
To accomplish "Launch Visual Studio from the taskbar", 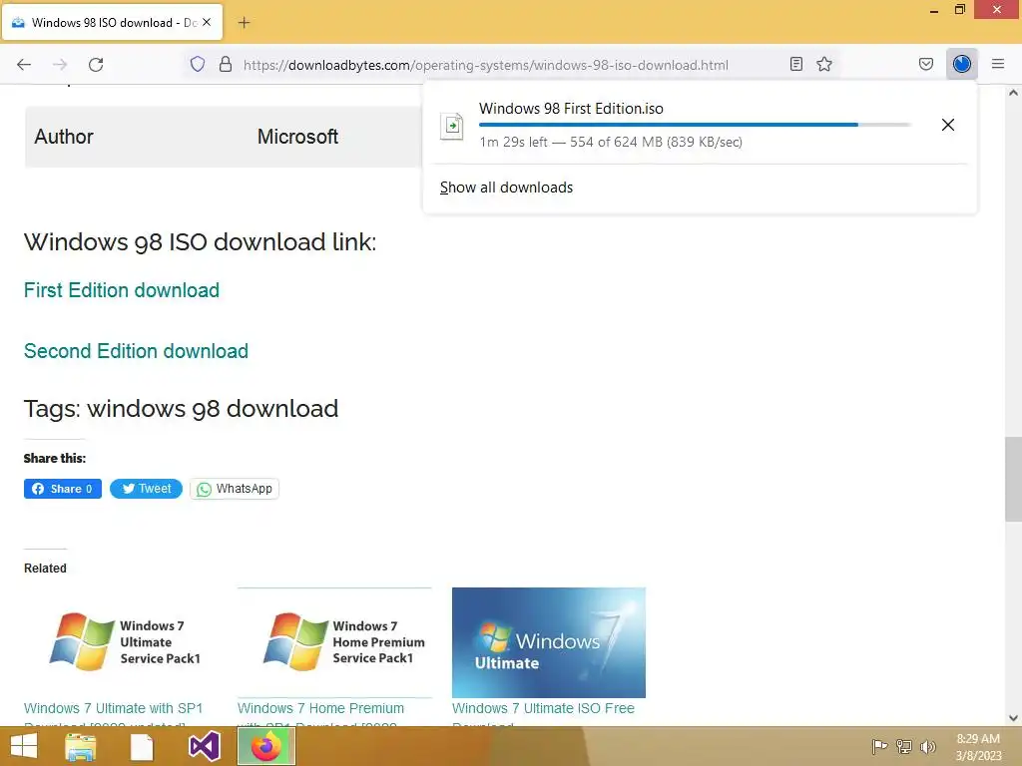I will click(x=204, y=746).
